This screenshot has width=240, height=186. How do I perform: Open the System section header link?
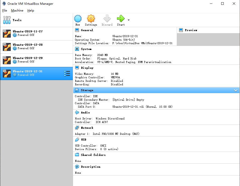(x=86, y=49)
